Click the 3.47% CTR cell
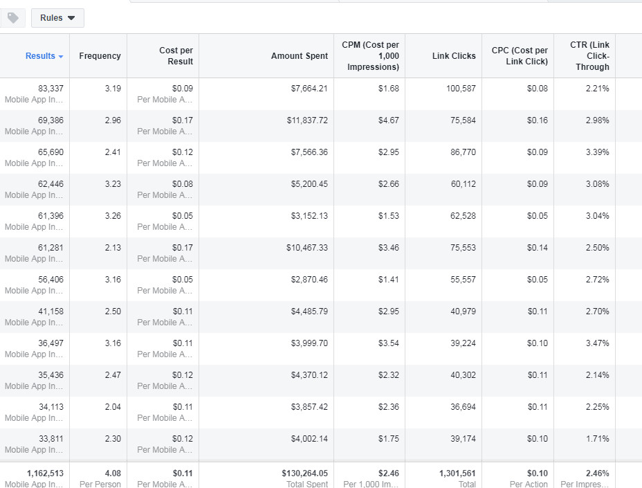 click(x=596, y=343)
